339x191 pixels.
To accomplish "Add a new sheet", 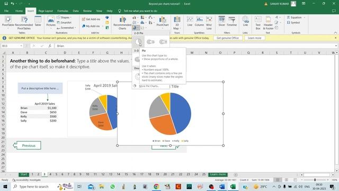I will (x=236, y=175).
